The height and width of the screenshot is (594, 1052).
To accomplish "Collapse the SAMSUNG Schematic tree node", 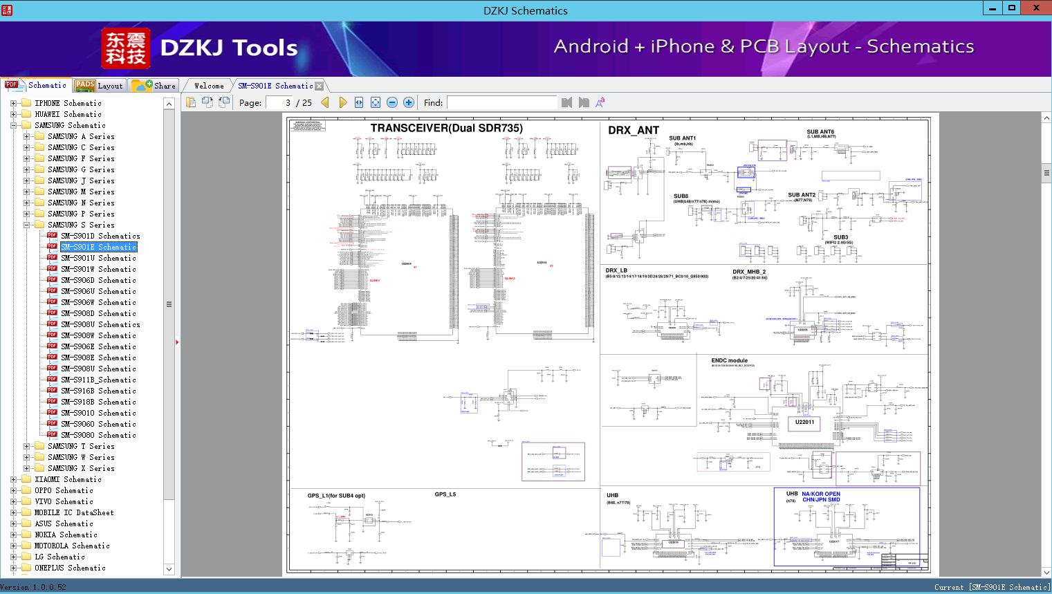I will point(13,125).
